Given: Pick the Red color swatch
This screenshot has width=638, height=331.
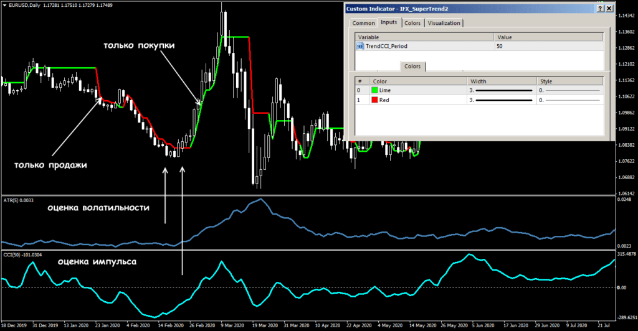Looking at the screenshot, I should pyautogui.click(x=374, y=100).
